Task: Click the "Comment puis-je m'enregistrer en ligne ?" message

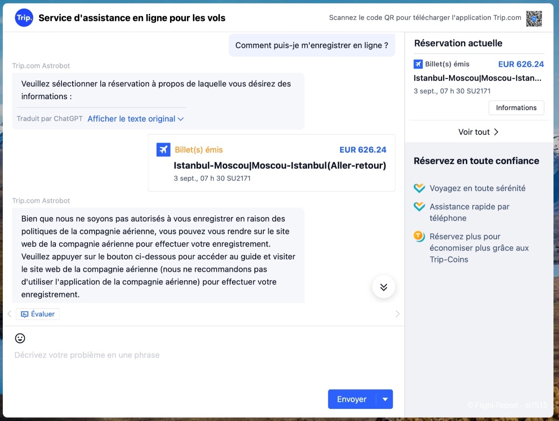Action: click(312, 45)
